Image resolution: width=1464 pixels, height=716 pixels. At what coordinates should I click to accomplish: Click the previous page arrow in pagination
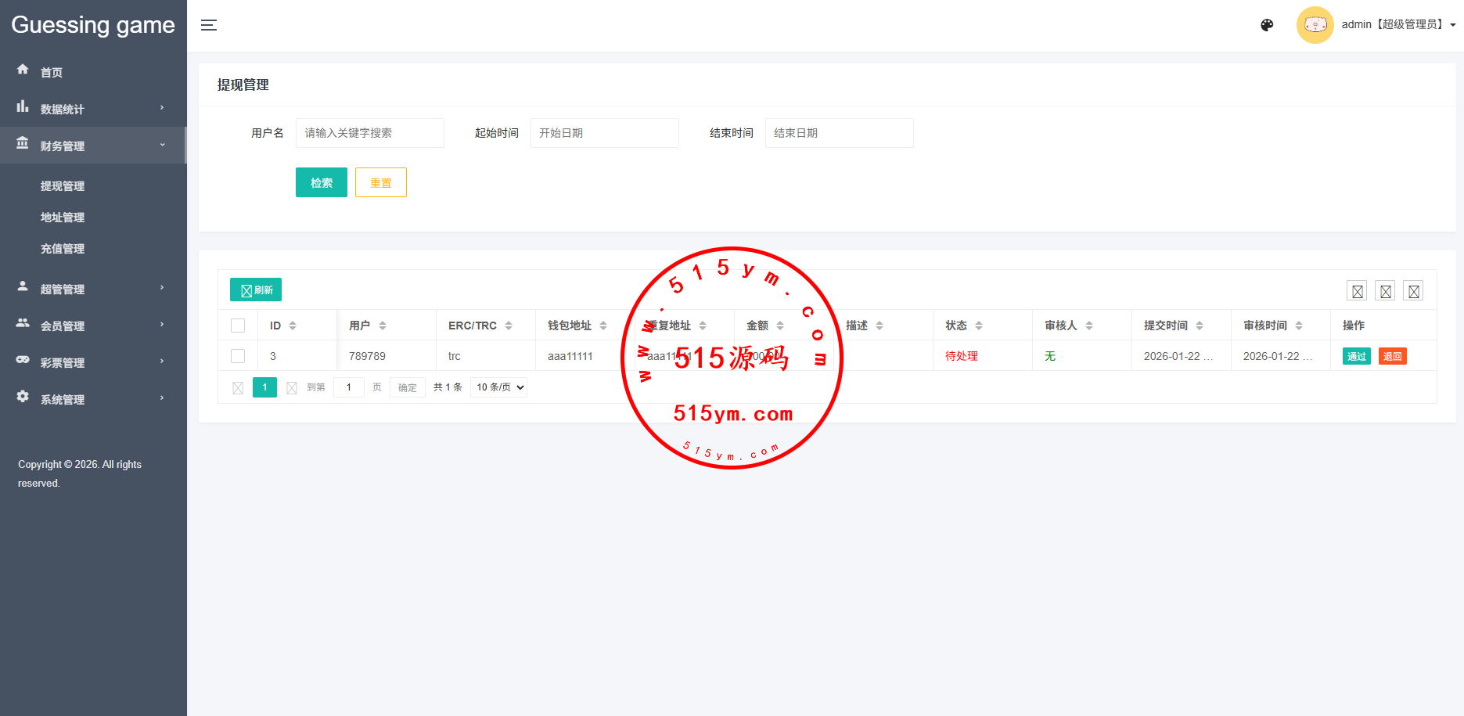coord(238,387)
